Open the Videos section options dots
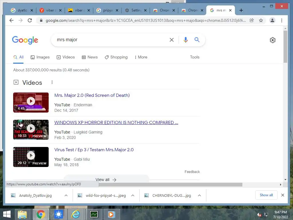Viewport: 293px width, 220px height. 52,82
